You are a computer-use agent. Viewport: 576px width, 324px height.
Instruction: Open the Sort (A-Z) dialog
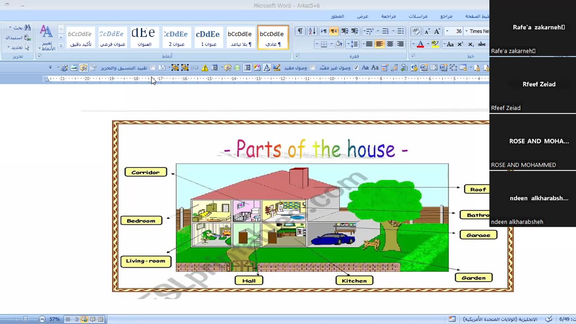click(x=312, y=31)
